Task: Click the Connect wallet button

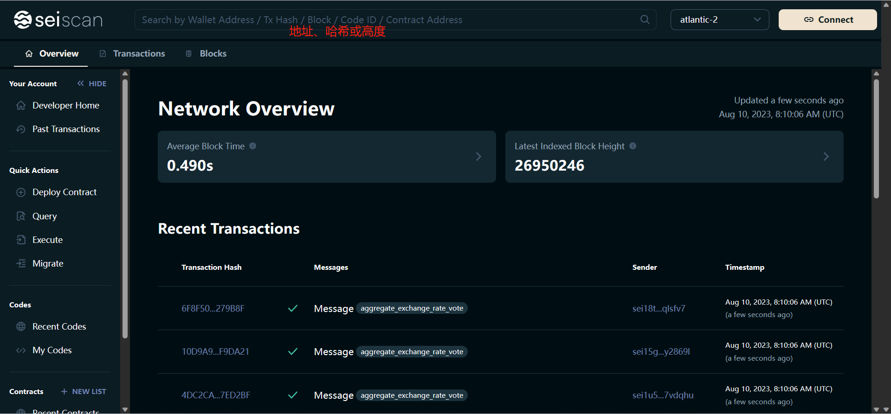Action: (827, 20)
